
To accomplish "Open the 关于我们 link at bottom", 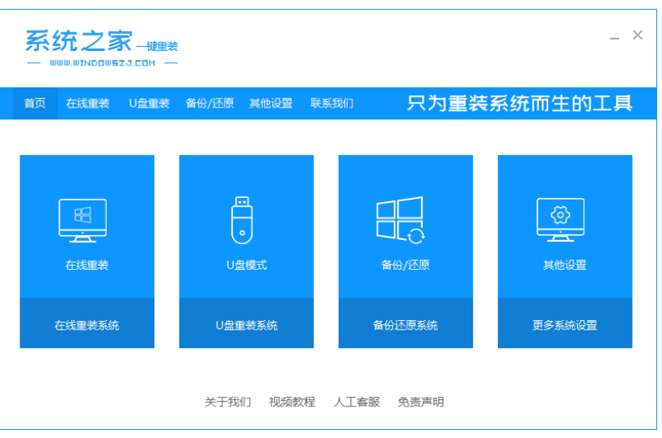I will [x=227, y=402].
